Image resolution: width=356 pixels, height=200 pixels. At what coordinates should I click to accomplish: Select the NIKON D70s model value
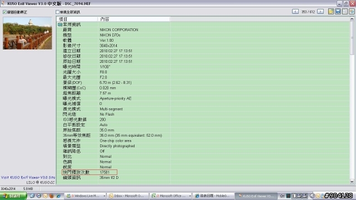coord(110,35)
